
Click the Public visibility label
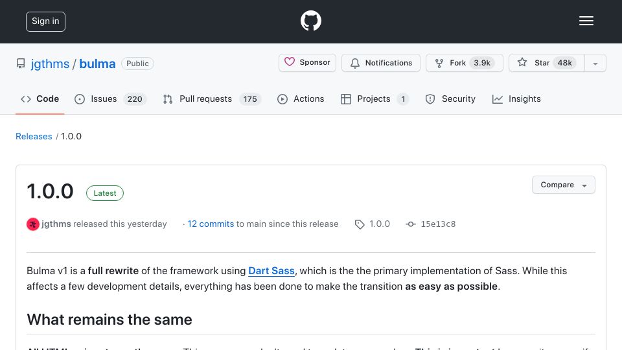(137, 64)
